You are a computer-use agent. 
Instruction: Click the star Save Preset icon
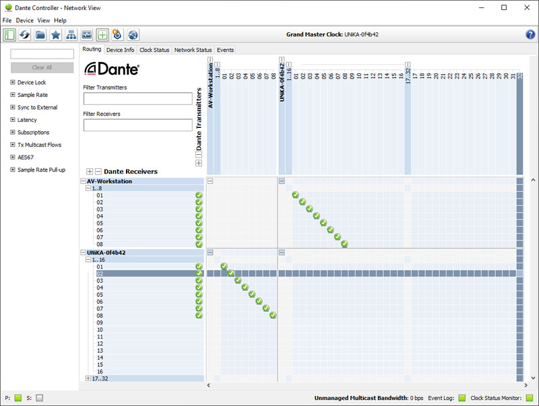click(x=56, y=34)
